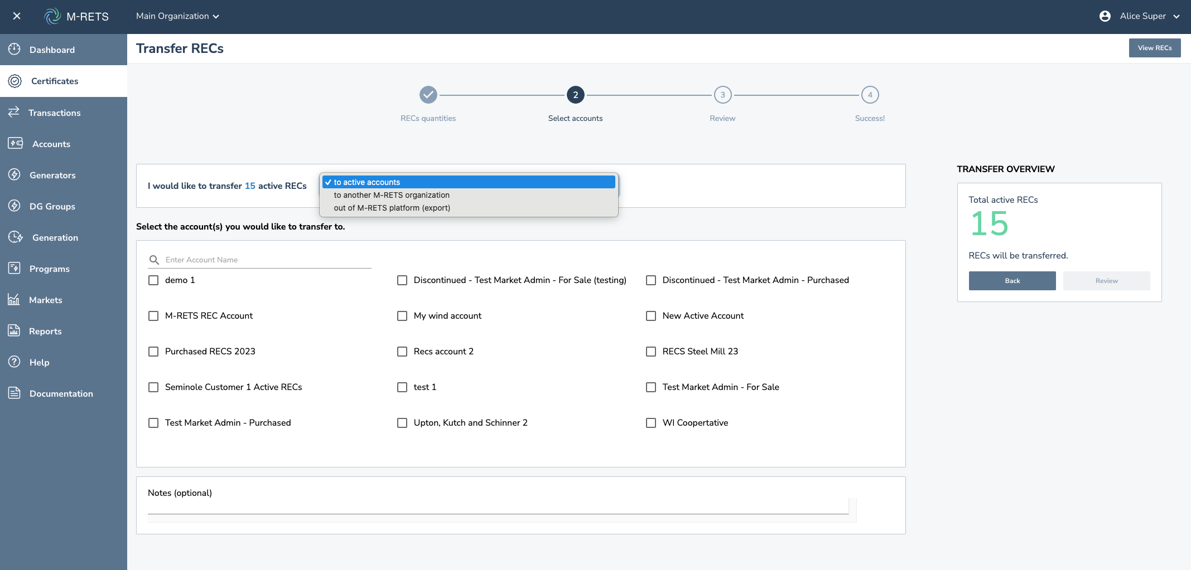Jump to RECs quantities completed step
Viewport: 1191px width, 570px height.
tap(428, 95)
